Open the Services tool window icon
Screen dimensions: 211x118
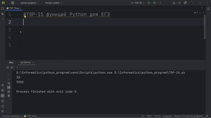3,90
